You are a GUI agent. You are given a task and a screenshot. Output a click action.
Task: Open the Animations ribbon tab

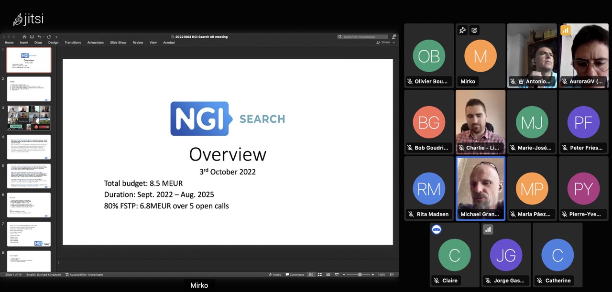point(95,43)
